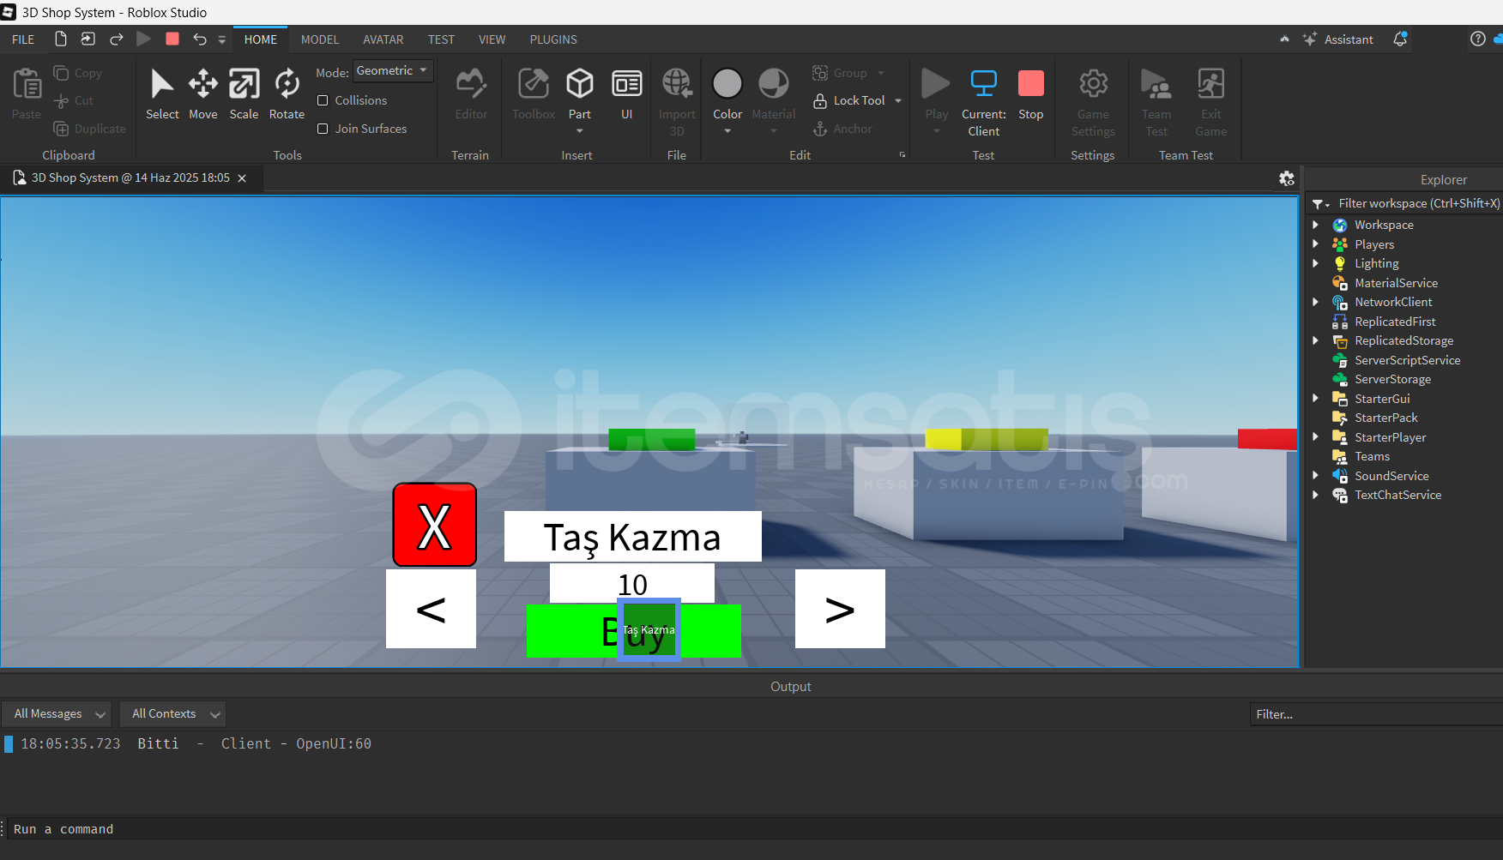
Task: Open the Terrain Editor
Action: pos(471,84)
